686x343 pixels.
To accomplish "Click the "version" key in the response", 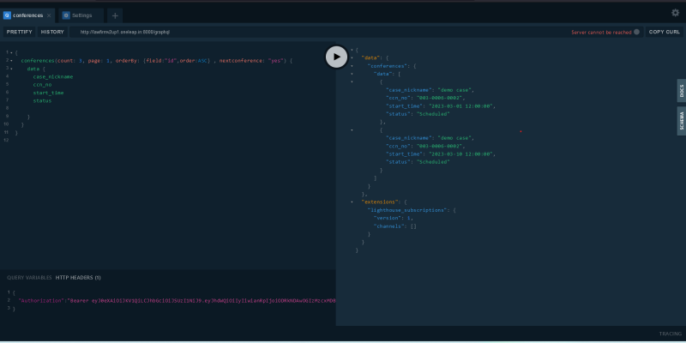I will point(388,218).
